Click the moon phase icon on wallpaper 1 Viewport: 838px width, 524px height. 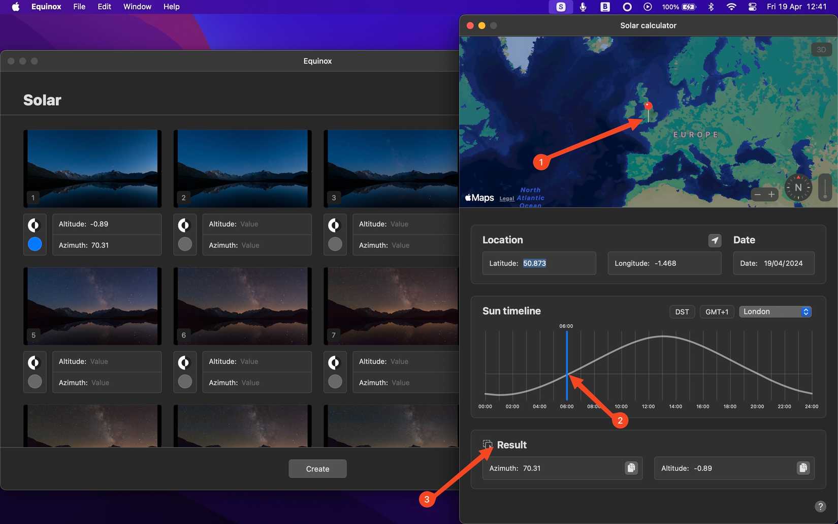[35, 224]
